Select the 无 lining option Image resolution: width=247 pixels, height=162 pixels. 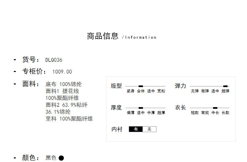tap(149, 129)
